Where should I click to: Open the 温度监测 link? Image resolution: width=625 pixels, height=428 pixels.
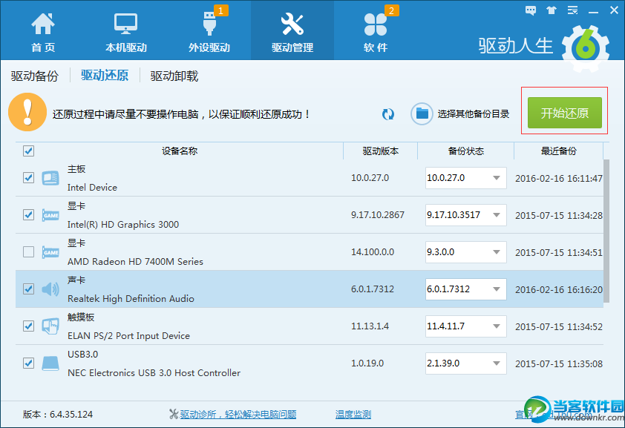pos(353,415)
